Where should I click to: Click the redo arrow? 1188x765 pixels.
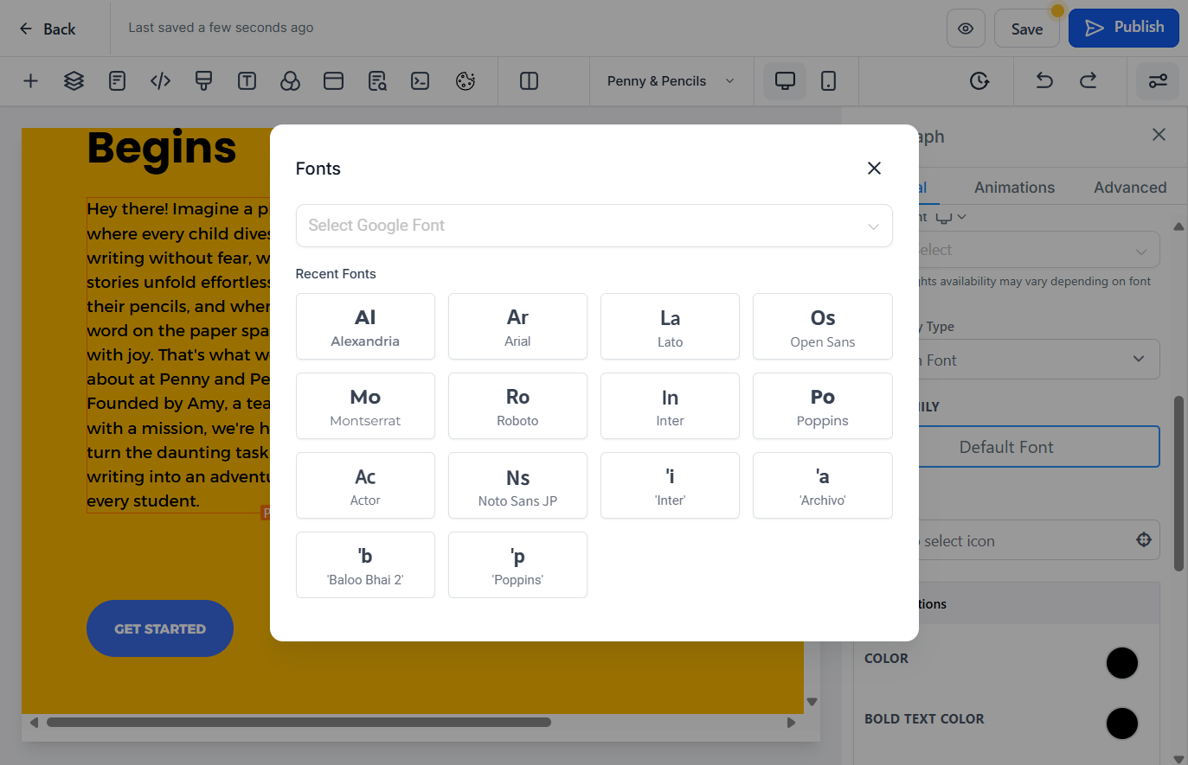[x=1088, y=81]
